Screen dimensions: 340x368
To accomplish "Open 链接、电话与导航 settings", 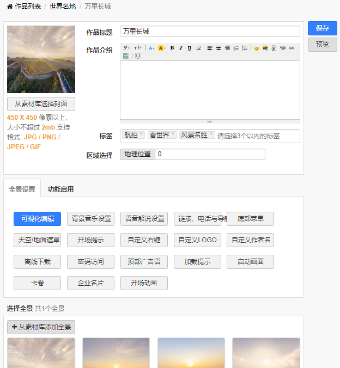I will (x=197, y=219).
